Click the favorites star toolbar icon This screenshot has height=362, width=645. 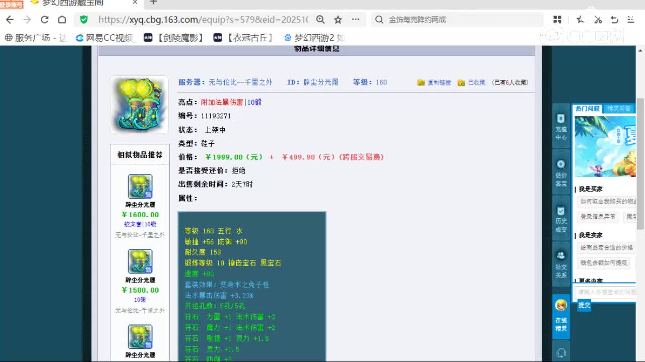(x=580, y=20)
